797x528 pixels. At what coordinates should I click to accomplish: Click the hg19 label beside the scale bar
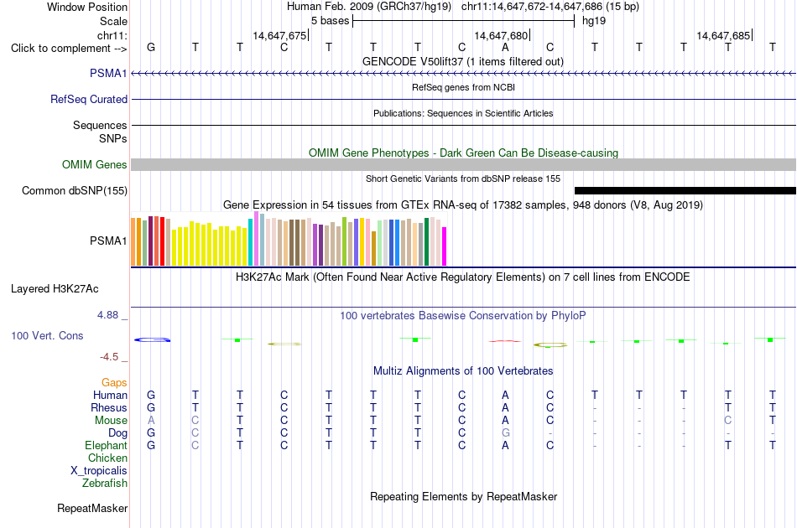tap(594, 21)
